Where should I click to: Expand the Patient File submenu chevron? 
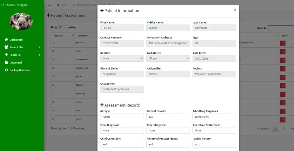[39, 47]
